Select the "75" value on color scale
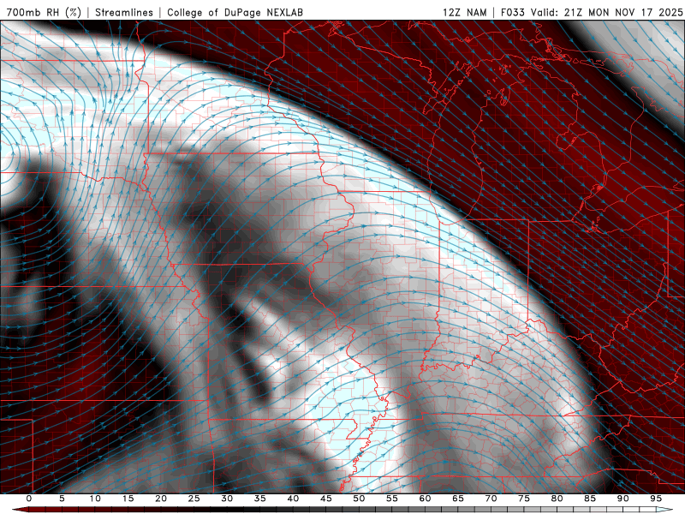Image resolution: width=685 pixels, height=514 pixels. (524, 499)
